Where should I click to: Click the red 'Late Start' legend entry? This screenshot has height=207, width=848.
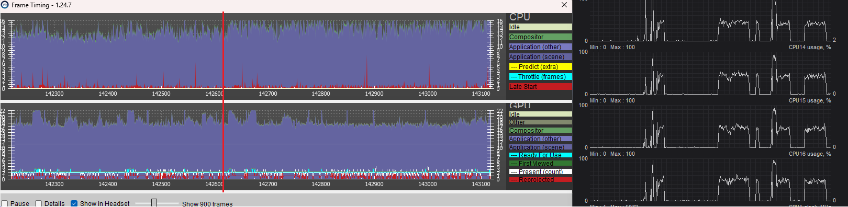[x=540, y=87]
